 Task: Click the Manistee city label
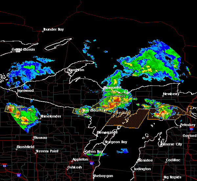coord(145,160)
